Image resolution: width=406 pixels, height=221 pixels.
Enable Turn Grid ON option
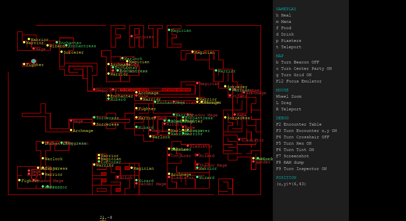293,75
